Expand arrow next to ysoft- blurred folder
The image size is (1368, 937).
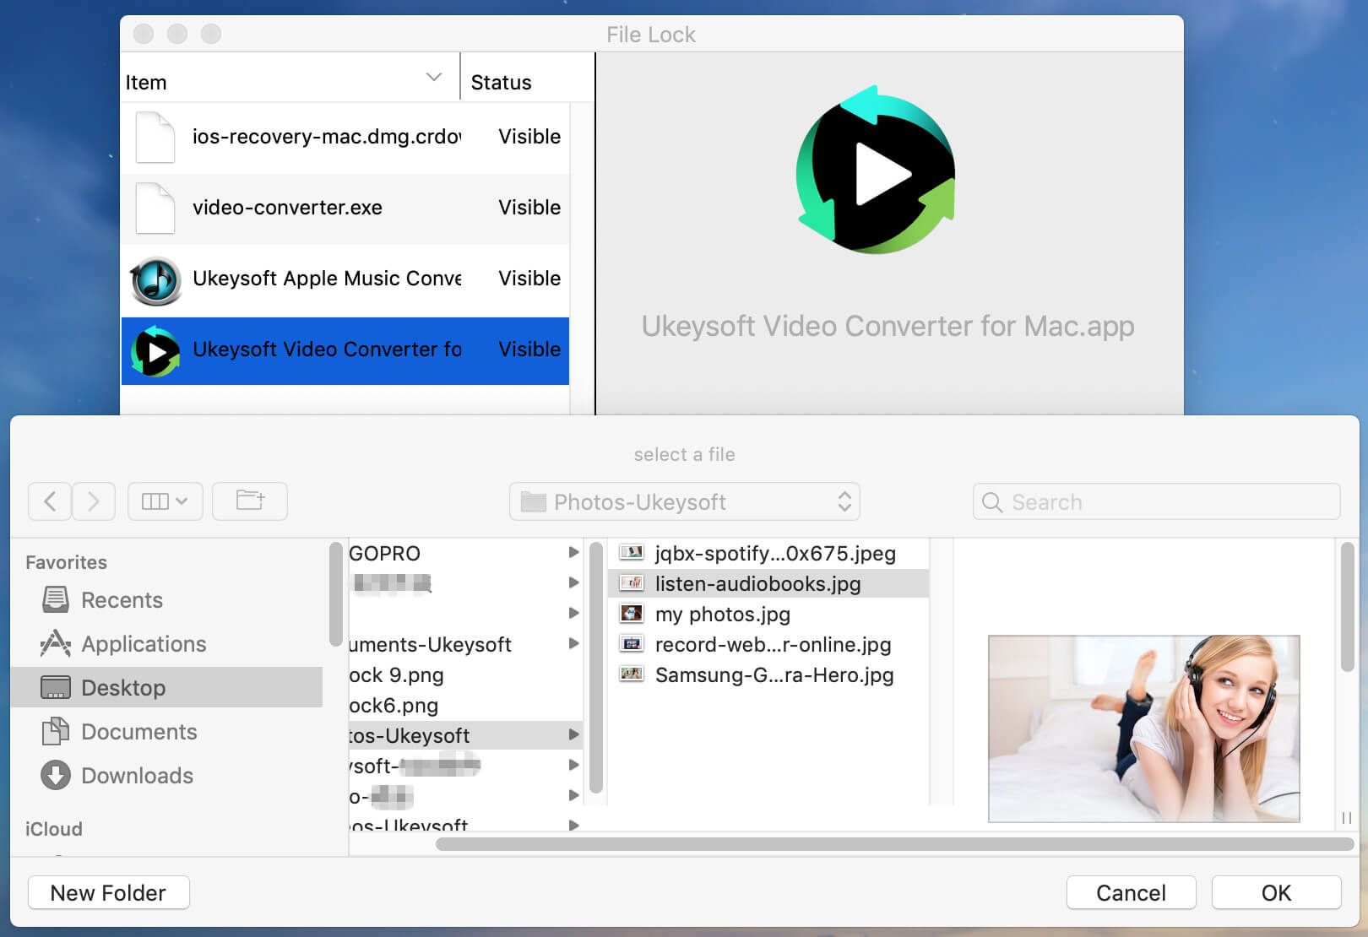point(573,765)
